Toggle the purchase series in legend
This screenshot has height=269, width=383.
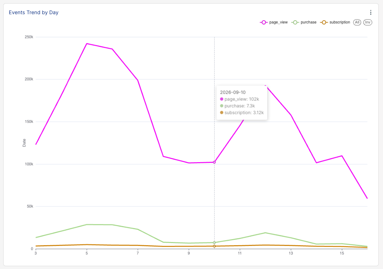click(x=304, y=22)
